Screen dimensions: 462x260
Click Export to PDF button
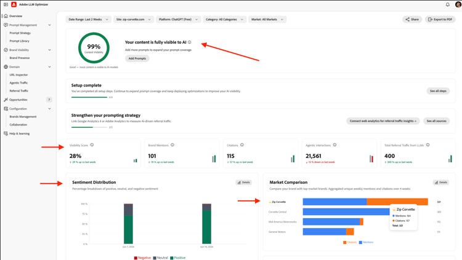pos(440,20)
